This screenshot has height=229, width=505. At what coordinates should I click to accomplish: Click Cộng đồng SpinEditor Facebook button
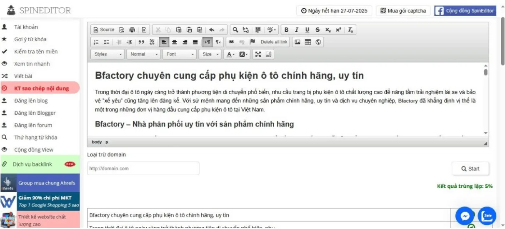465,11
